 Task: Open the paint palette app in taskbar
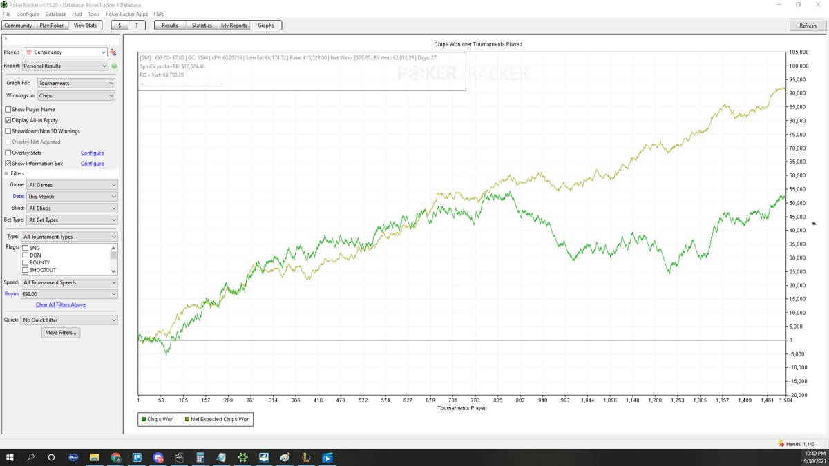285,457
